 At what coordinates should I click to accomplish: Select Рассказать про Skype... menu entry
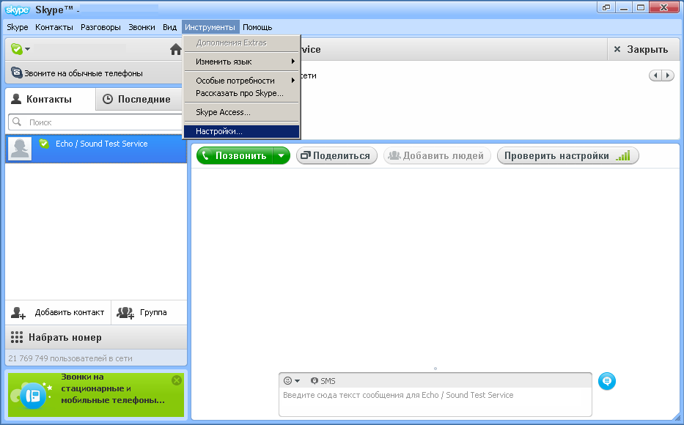[x=242, y=93]
